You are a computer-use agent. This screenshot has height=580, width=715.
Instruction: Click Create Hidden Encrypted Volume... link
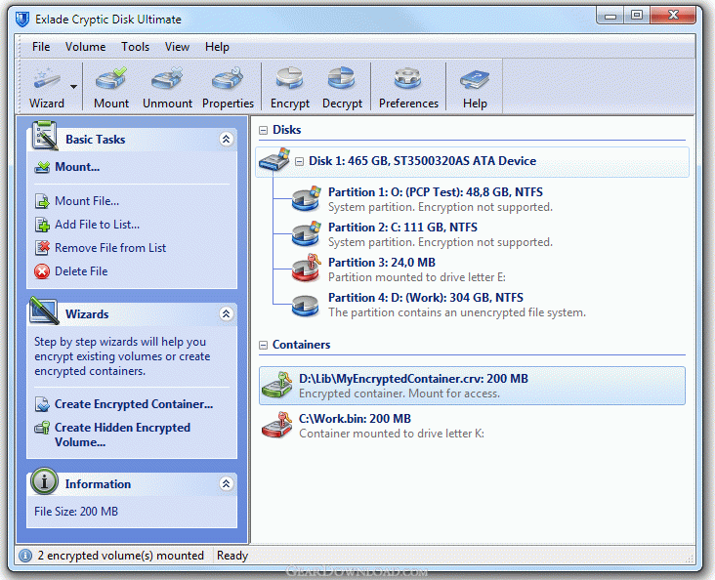pos(122,435)
